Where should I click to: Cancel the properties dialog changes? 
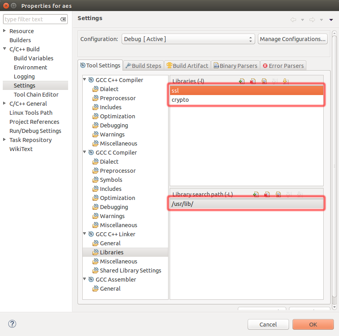tap(268, 324)
